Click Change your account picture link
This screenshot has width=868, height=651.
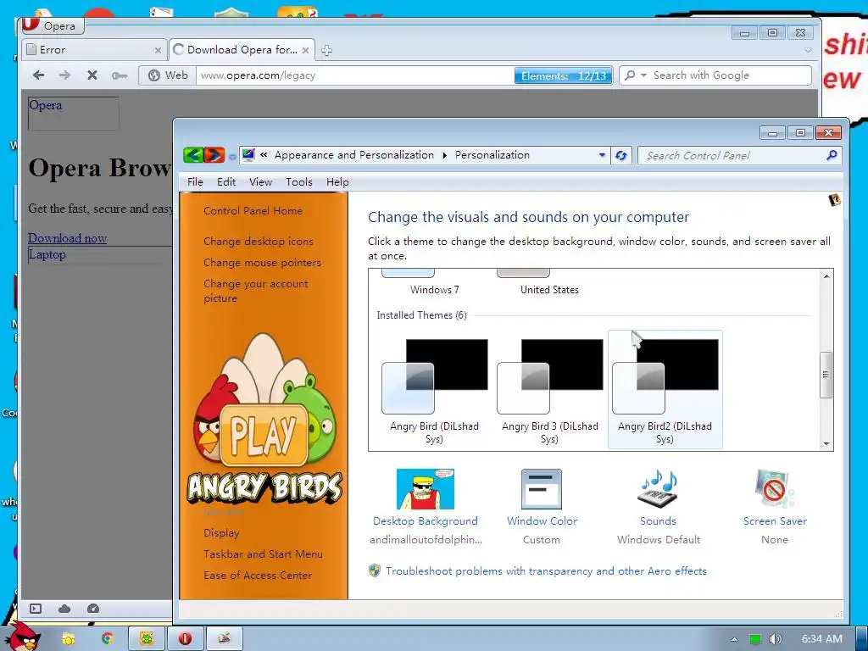click(x=256, y=291)
